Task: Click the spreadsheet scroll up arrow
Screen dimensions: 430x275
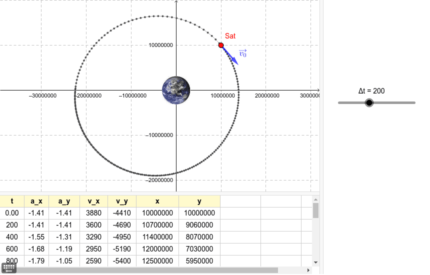Action: 315,199
